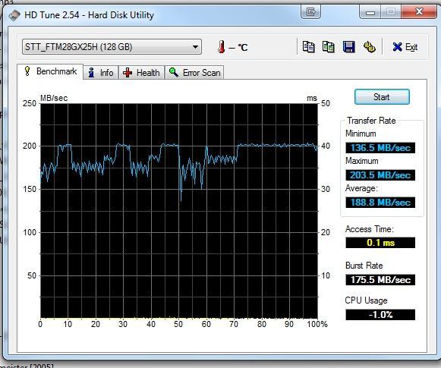Open the Info tab

pos(101,73)
